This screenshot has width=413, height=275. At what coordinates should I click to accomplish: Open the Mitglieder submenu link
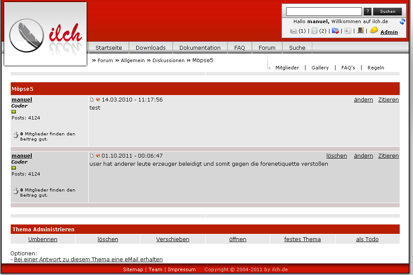(287, 68)
